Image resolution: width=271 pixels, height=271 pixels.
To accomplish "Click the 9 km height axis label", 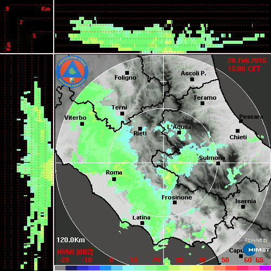I will (7, 9).
